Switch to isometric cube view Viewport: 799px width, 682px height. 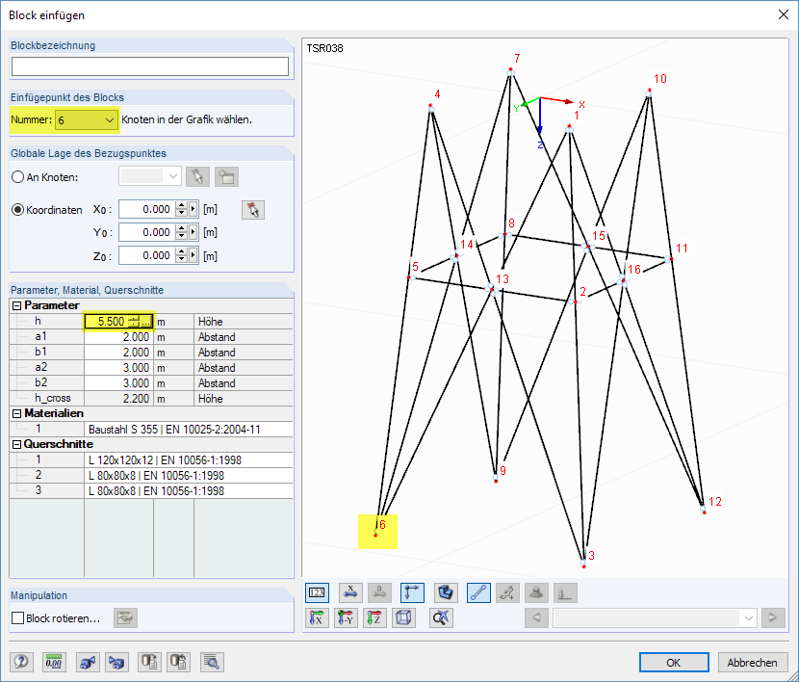(404, 618)
